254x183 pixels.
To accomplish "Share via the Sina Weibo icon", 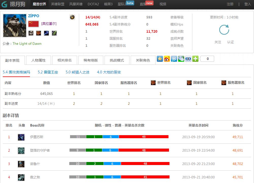I will click(x=167, y=59).
